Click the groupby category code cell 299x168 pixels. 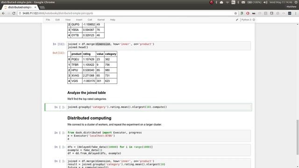coord(159,107)
